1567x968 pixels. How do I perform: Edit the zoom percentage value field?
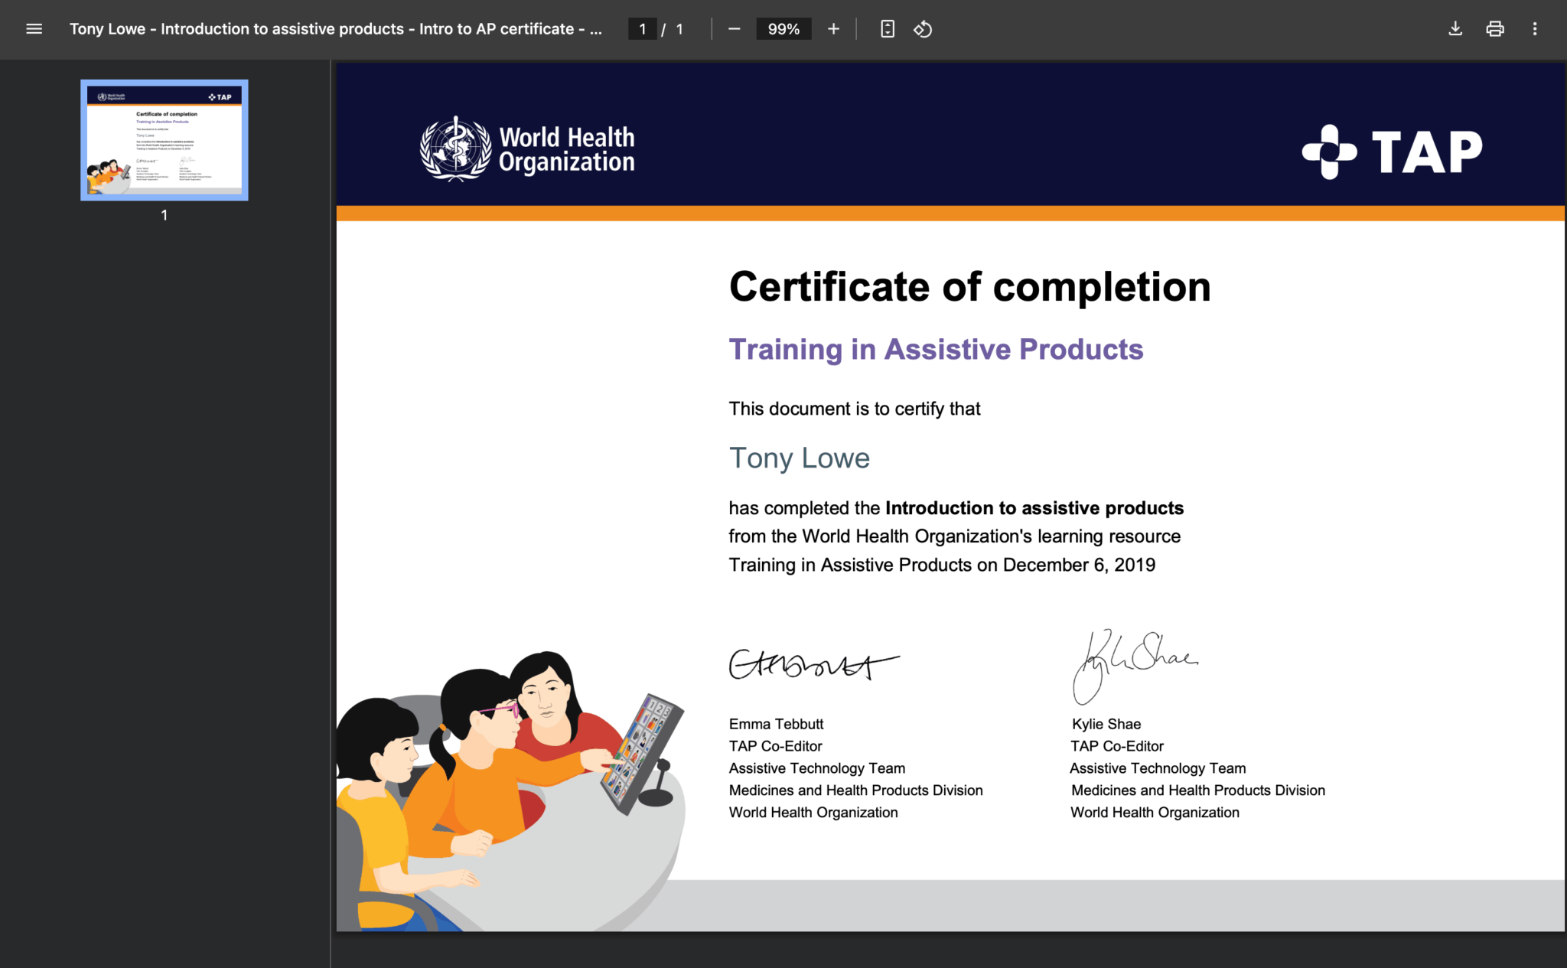783,29
